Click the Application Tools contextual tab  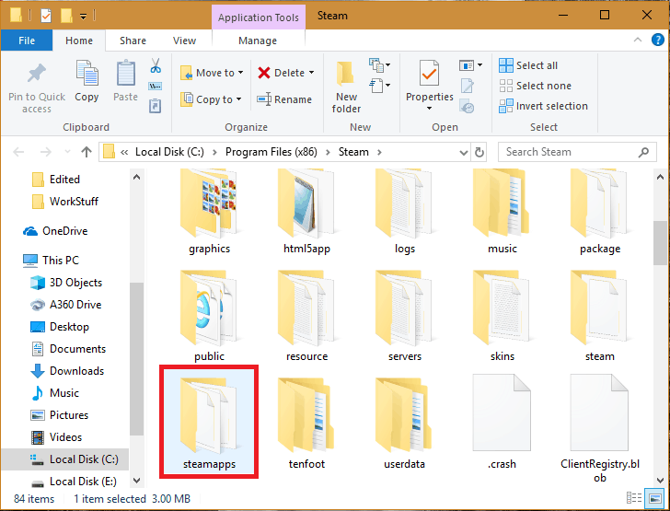tap(258, 17)
